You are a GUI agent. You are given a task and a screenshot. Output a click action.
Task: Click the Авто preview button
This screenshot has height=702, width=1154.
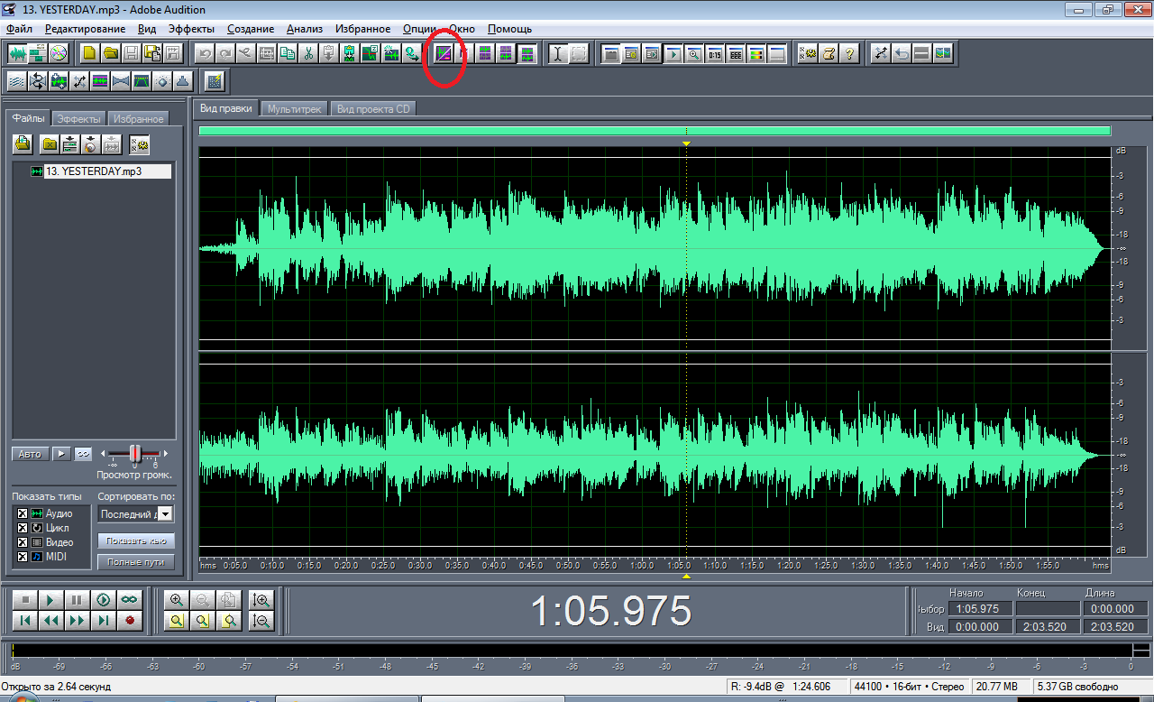point(30,453)
